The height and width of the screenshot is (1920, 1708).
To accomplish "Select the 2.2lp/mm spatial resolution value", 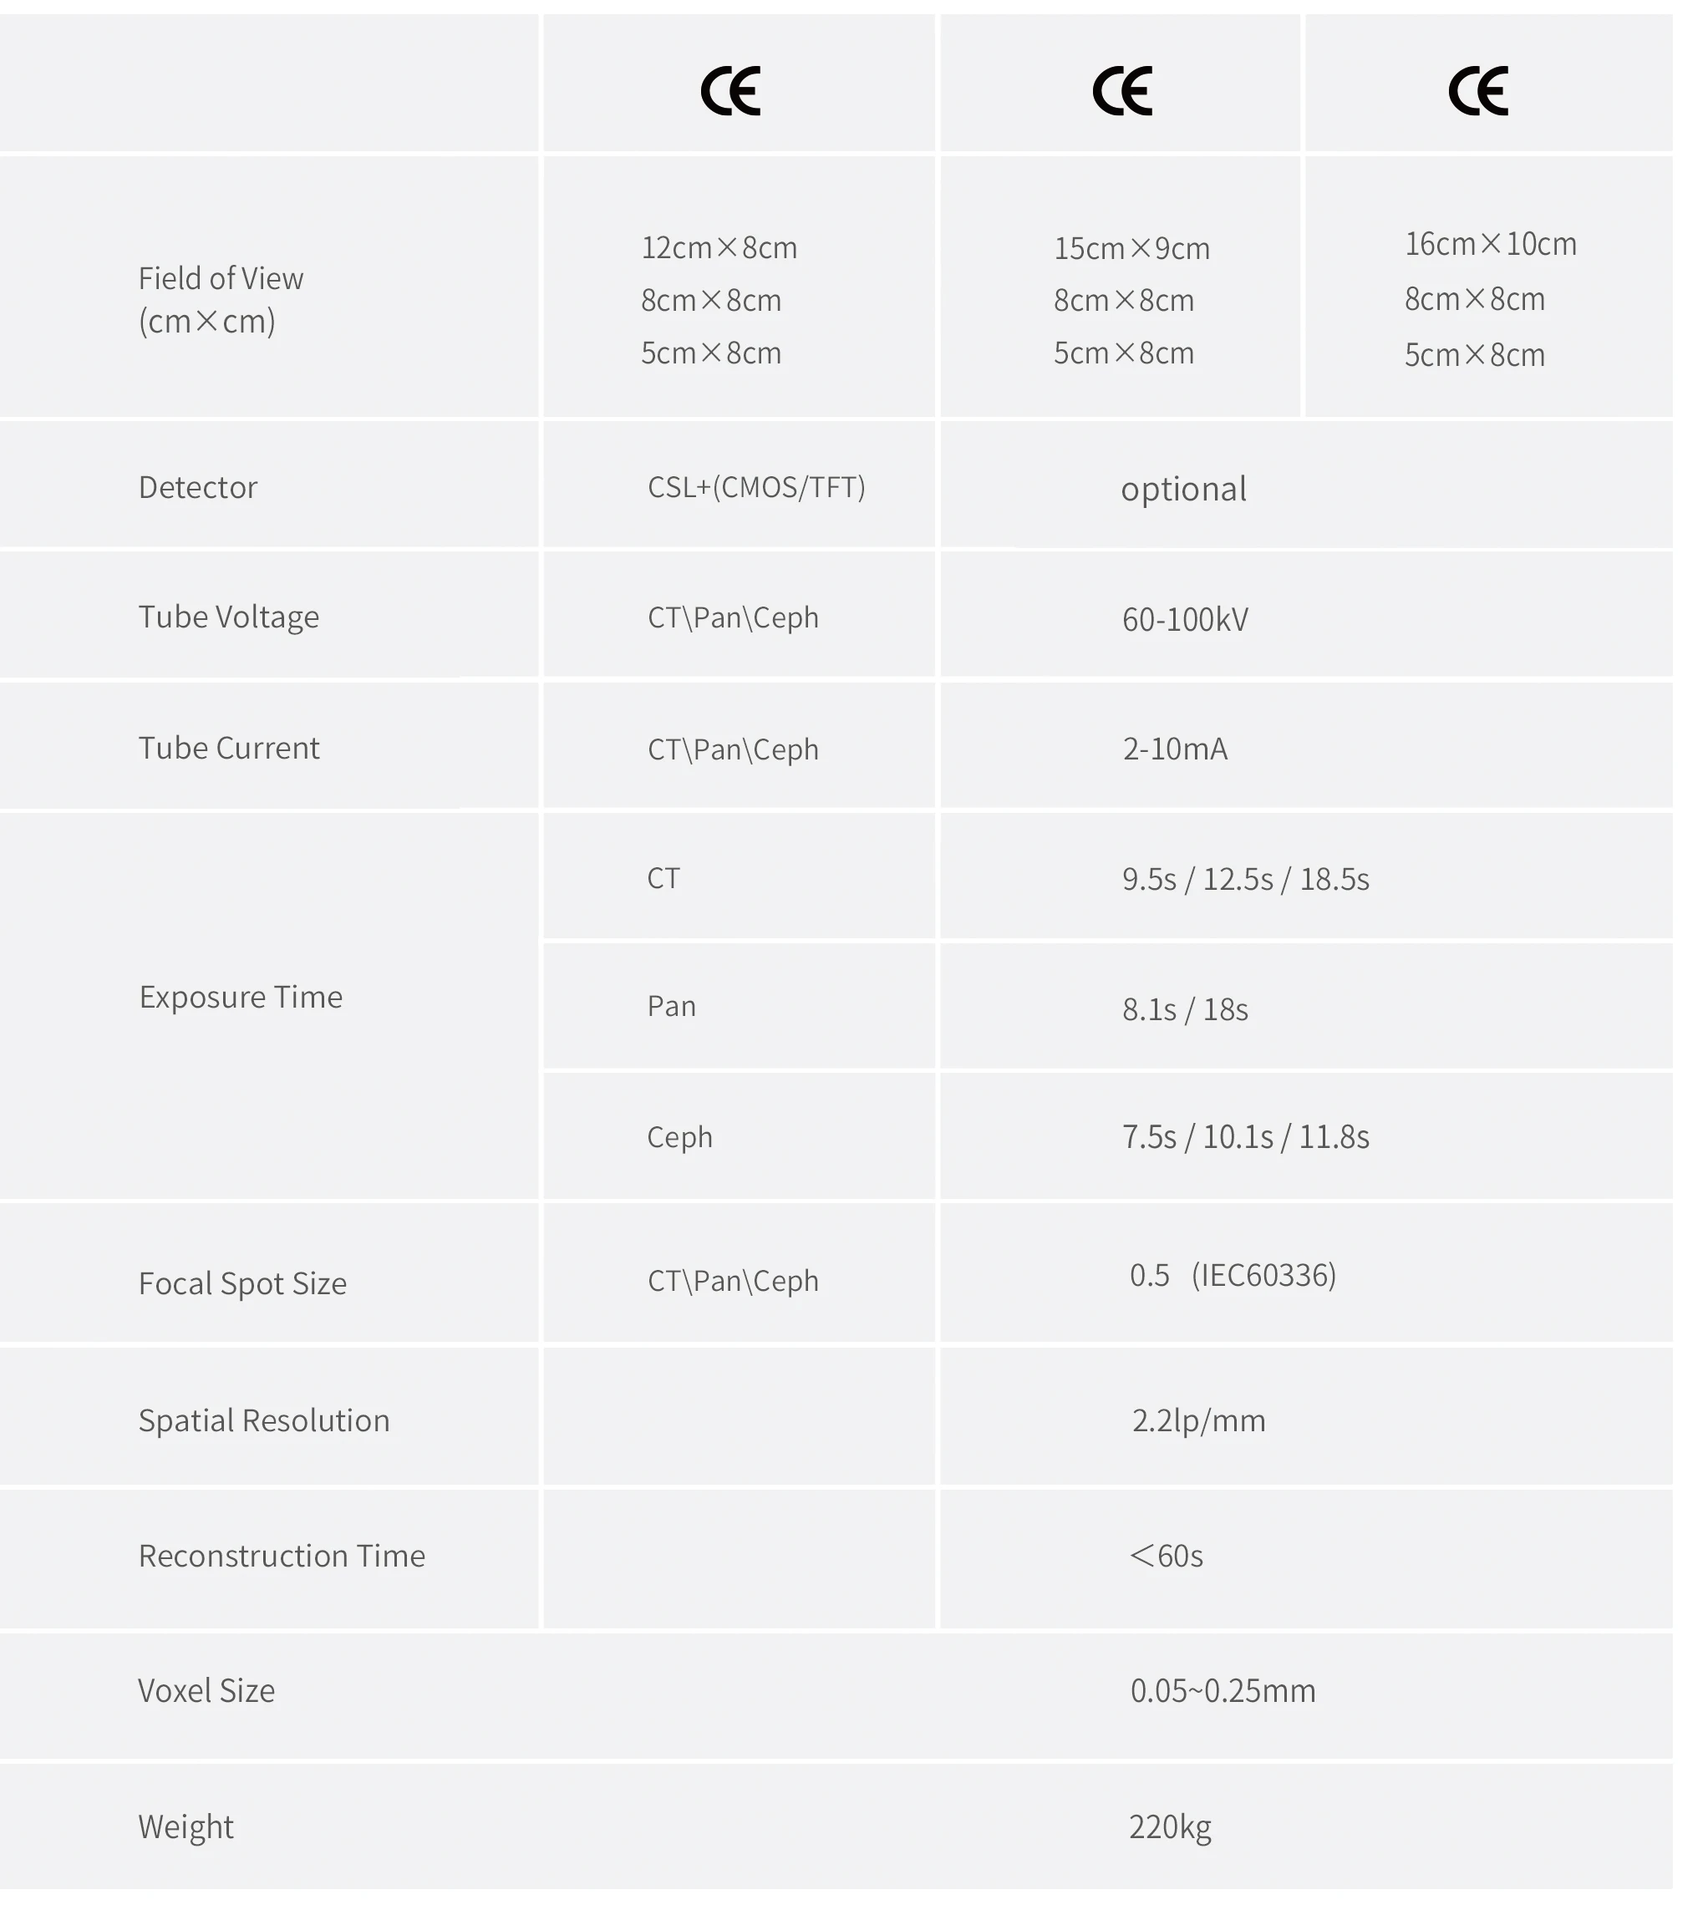I will 1197,1420.
